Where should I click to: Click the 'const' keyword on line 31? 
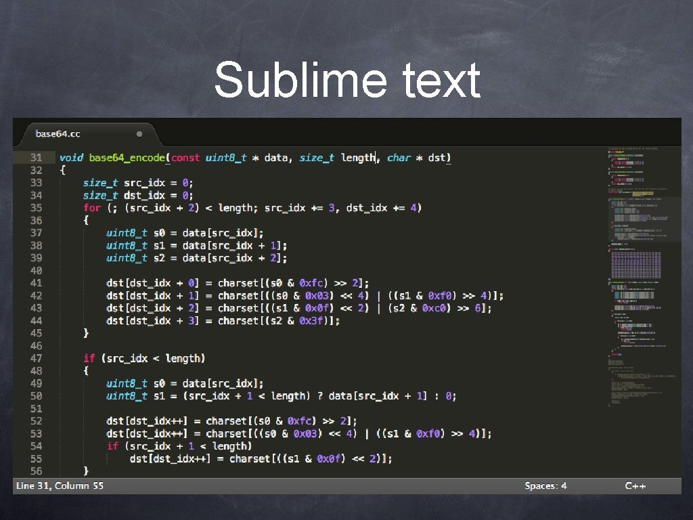click(x=185, y=158)
